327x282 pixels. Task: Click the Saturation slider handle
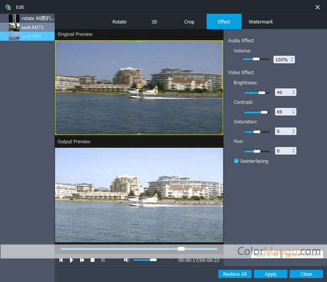[x=256, y=131]
